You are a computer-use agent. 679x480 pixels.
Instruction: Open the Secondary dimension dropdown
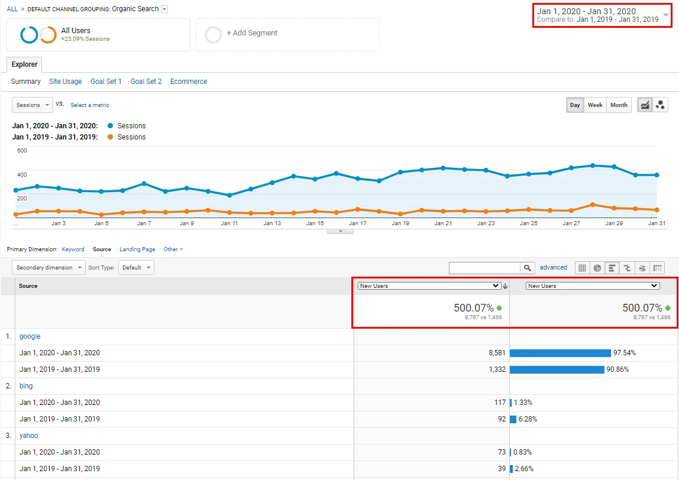(48, 267)
